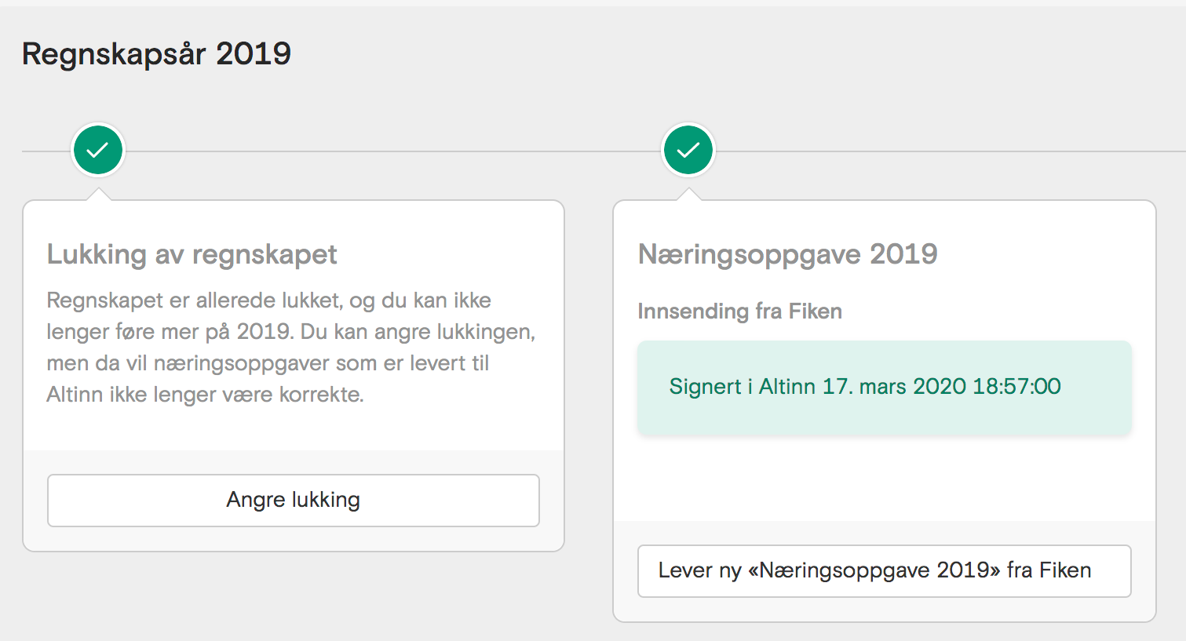Screen dimensions: 1186x641
Task: Select the Signert i Altinn status box
Action: click(x=885, y=388)
